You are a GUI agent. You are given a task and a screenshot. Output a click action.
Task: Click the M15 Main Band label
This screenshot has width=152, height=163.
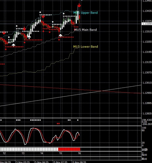(x=85, y=30)
